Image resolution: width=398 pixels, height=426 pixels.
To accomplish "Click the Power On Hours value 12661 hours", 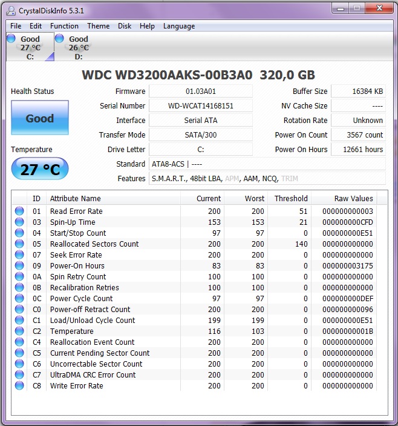I will click(358, 150).
